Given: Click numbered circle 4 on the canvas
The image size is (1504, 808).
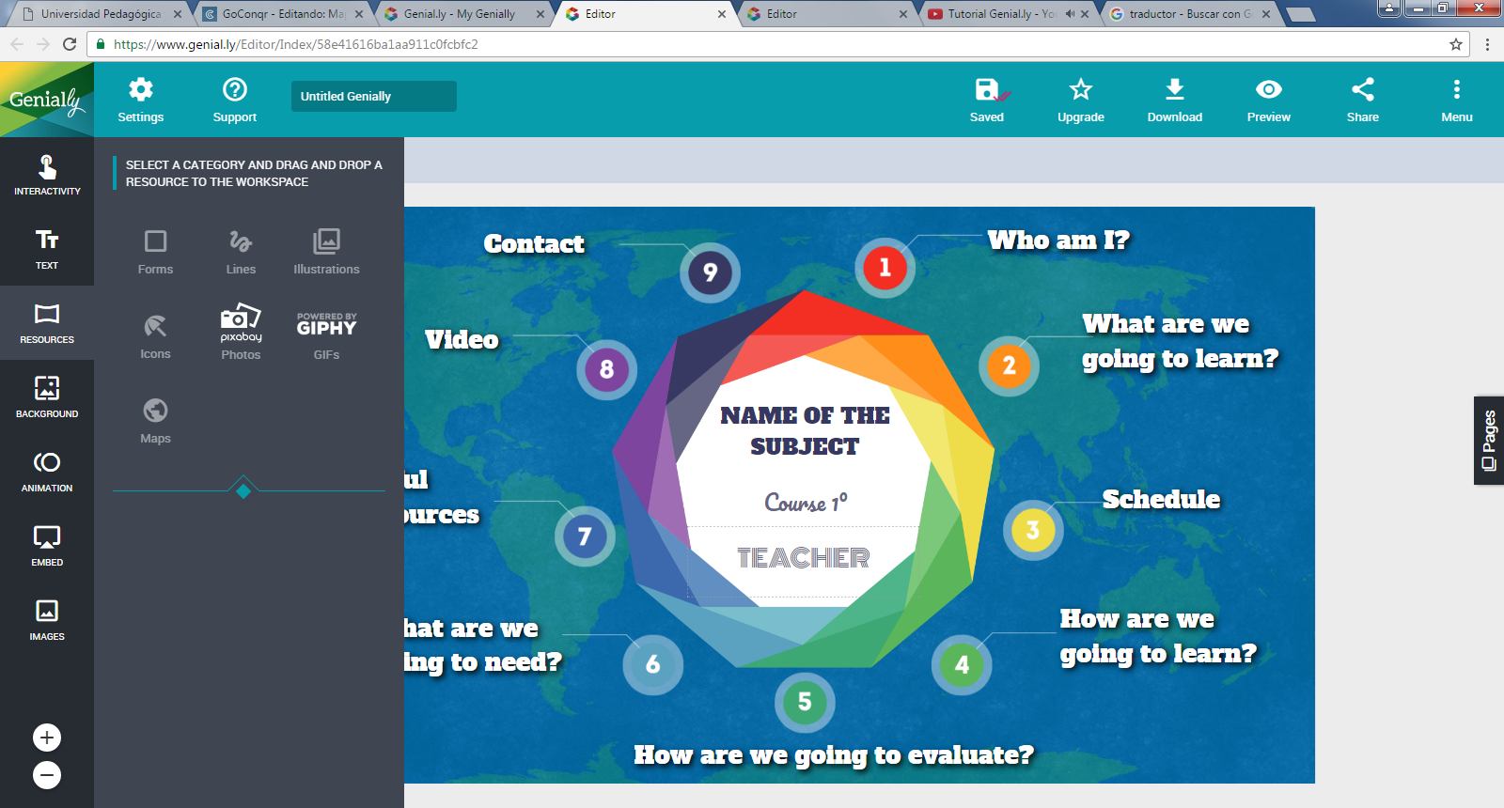Looking at the screenshot, I should pyautogui.click(x=962, y=665).
